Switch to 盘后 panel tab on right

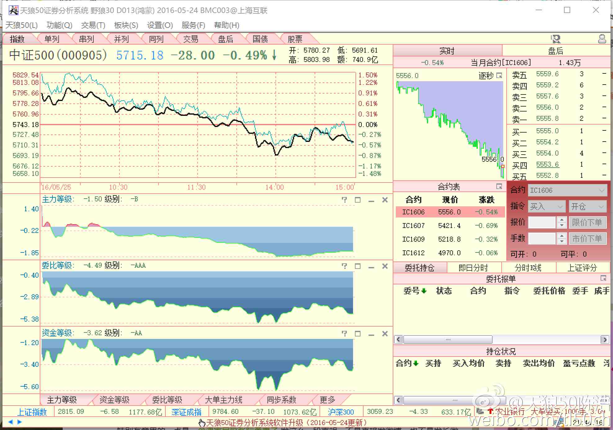tap(555, 51)
